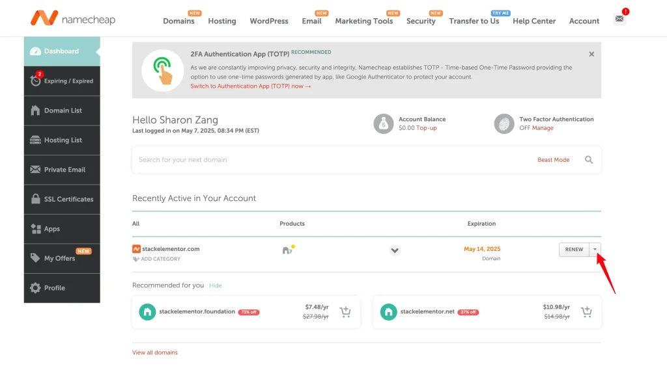Click the $10.98/yr price
Screen dimensions: 667x368
point(556,307)
